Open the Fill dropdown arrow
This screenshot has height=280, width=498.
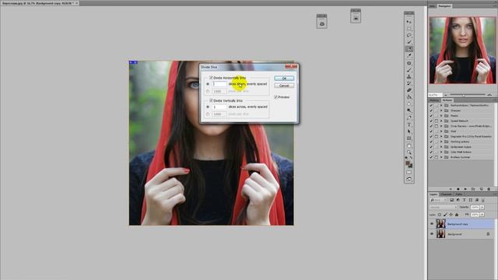click(482, 215)
